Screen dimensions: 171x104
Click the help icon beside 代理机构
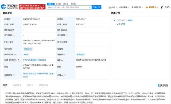[14, 75]
